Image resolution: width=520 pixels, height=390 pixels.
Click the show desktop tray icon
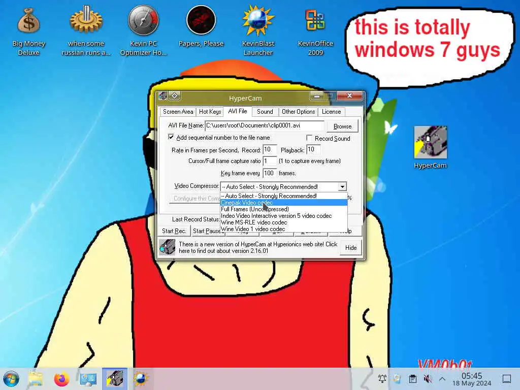[507, 379]
